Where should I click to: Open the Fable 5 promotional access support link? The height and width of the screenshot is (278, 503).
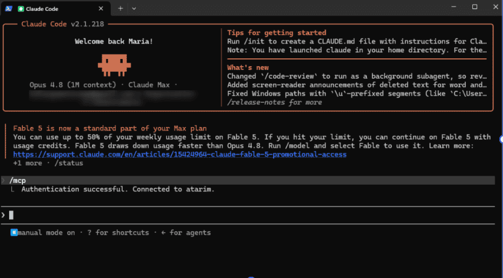(180, 155)
